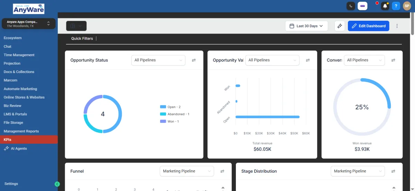This screenshot has width=415, height=191.
Task: Open Chat in sidebar
Action: [8, 46]
